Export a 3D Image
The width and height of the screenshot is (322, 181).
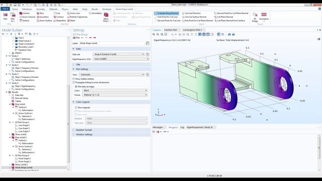[x=255, y=17]
